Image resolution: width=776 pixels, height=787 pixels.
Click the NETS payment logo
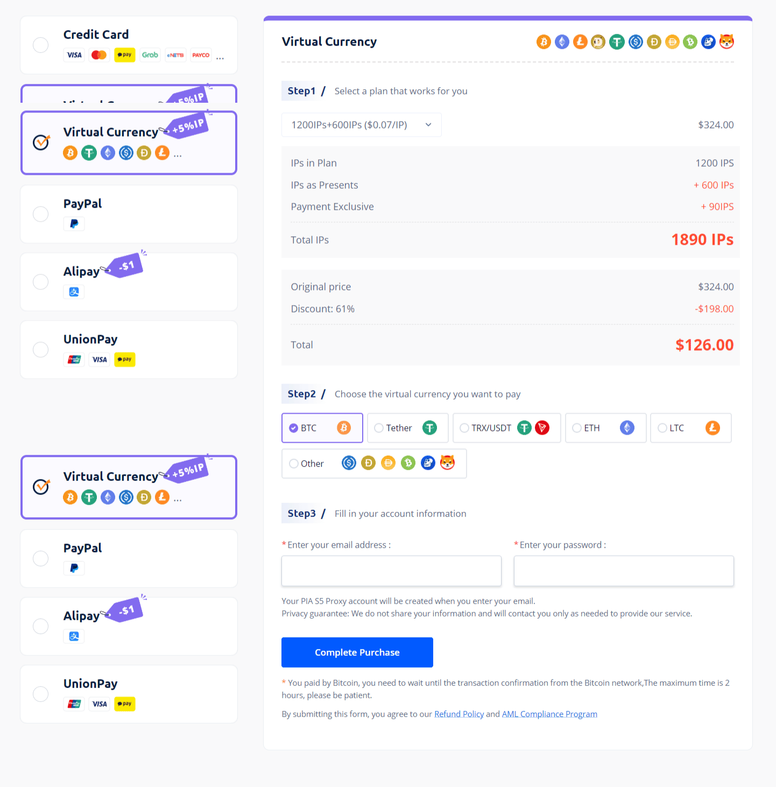click(175, 55)
